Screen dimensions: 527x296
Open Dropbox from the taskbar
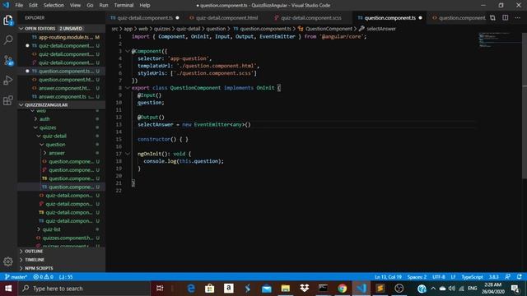pos(304,289)
